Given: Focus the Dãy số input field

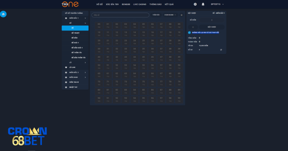Looking at the screenshot, I should click(x=120, y=15).
